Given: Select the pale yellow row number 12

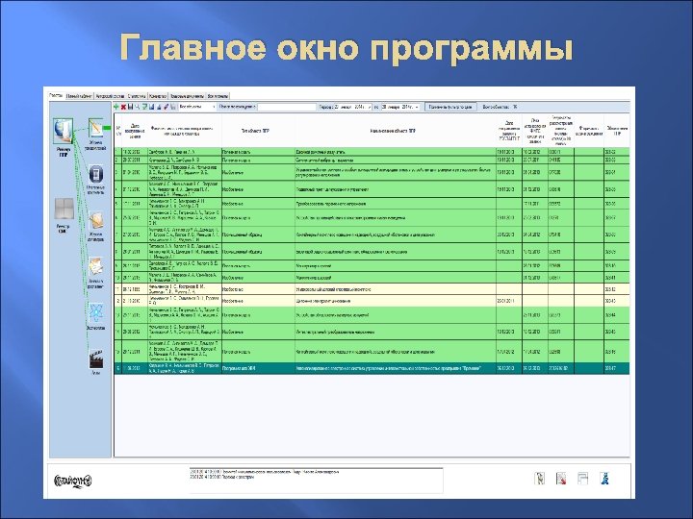Looking at the screenshot, I should click(x=372, y=301).
